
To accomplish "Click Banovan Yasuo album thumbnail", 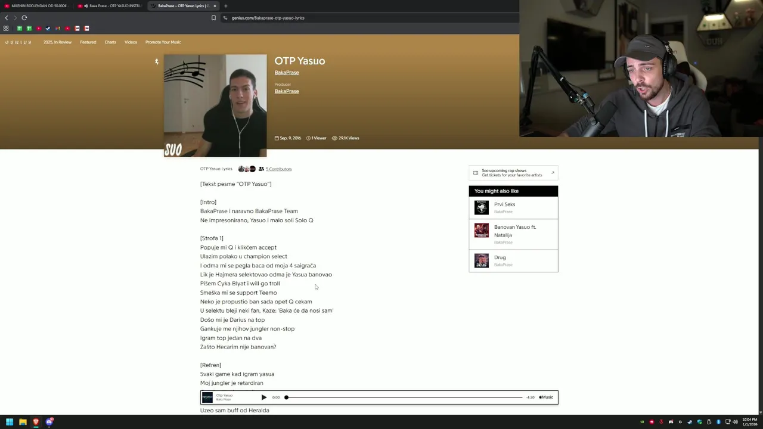I will pos(482,230).
